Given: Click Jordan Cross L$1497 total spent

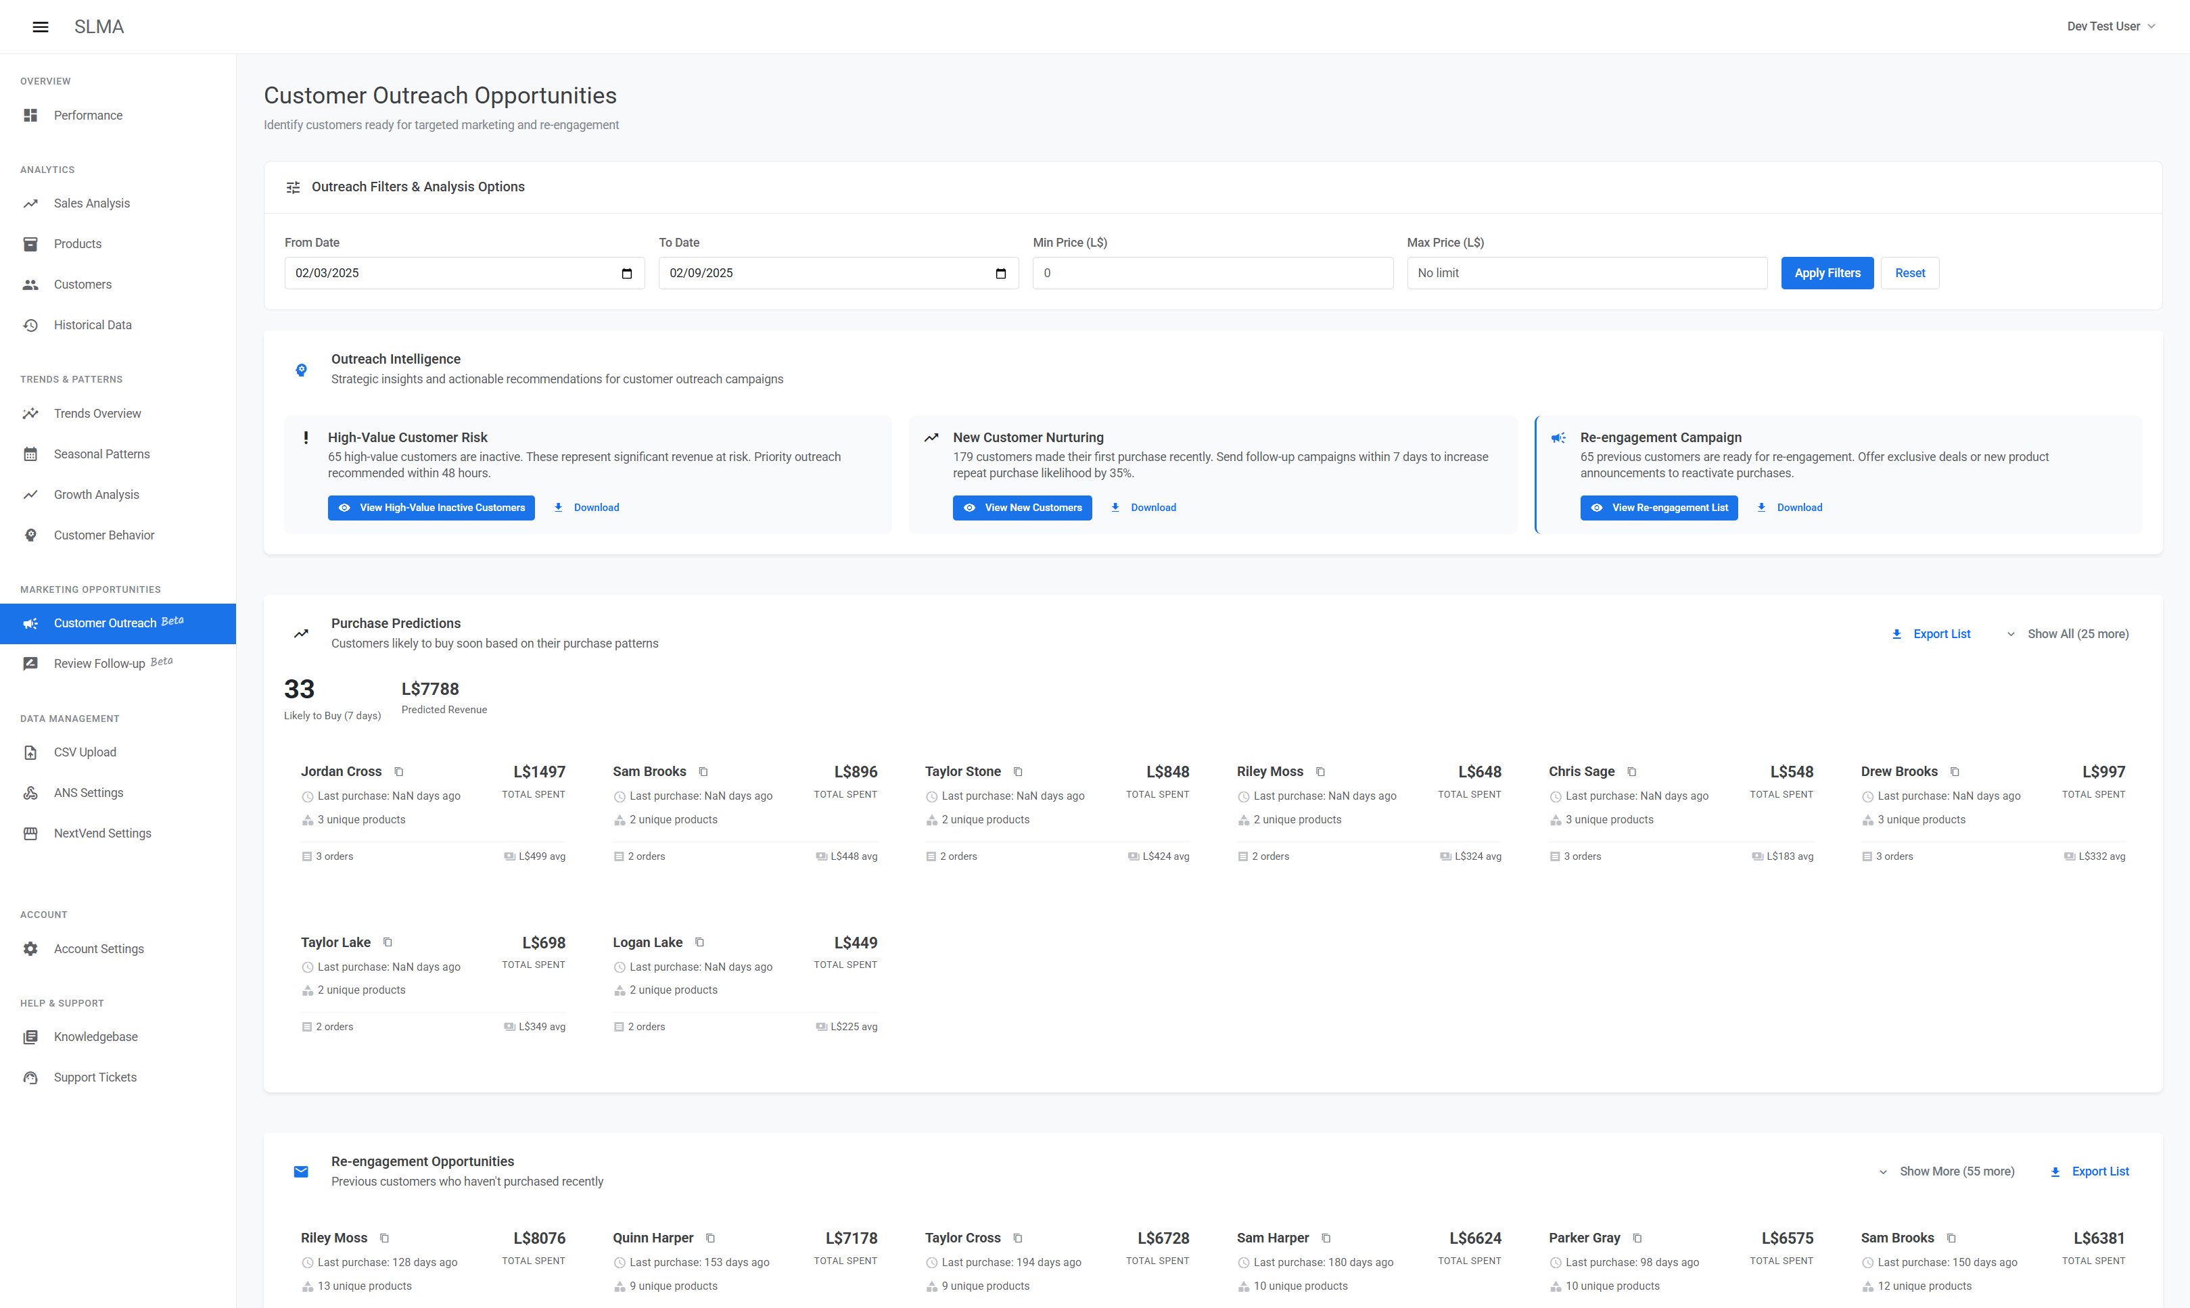Looking at the screenshot, I should [538, 772].
